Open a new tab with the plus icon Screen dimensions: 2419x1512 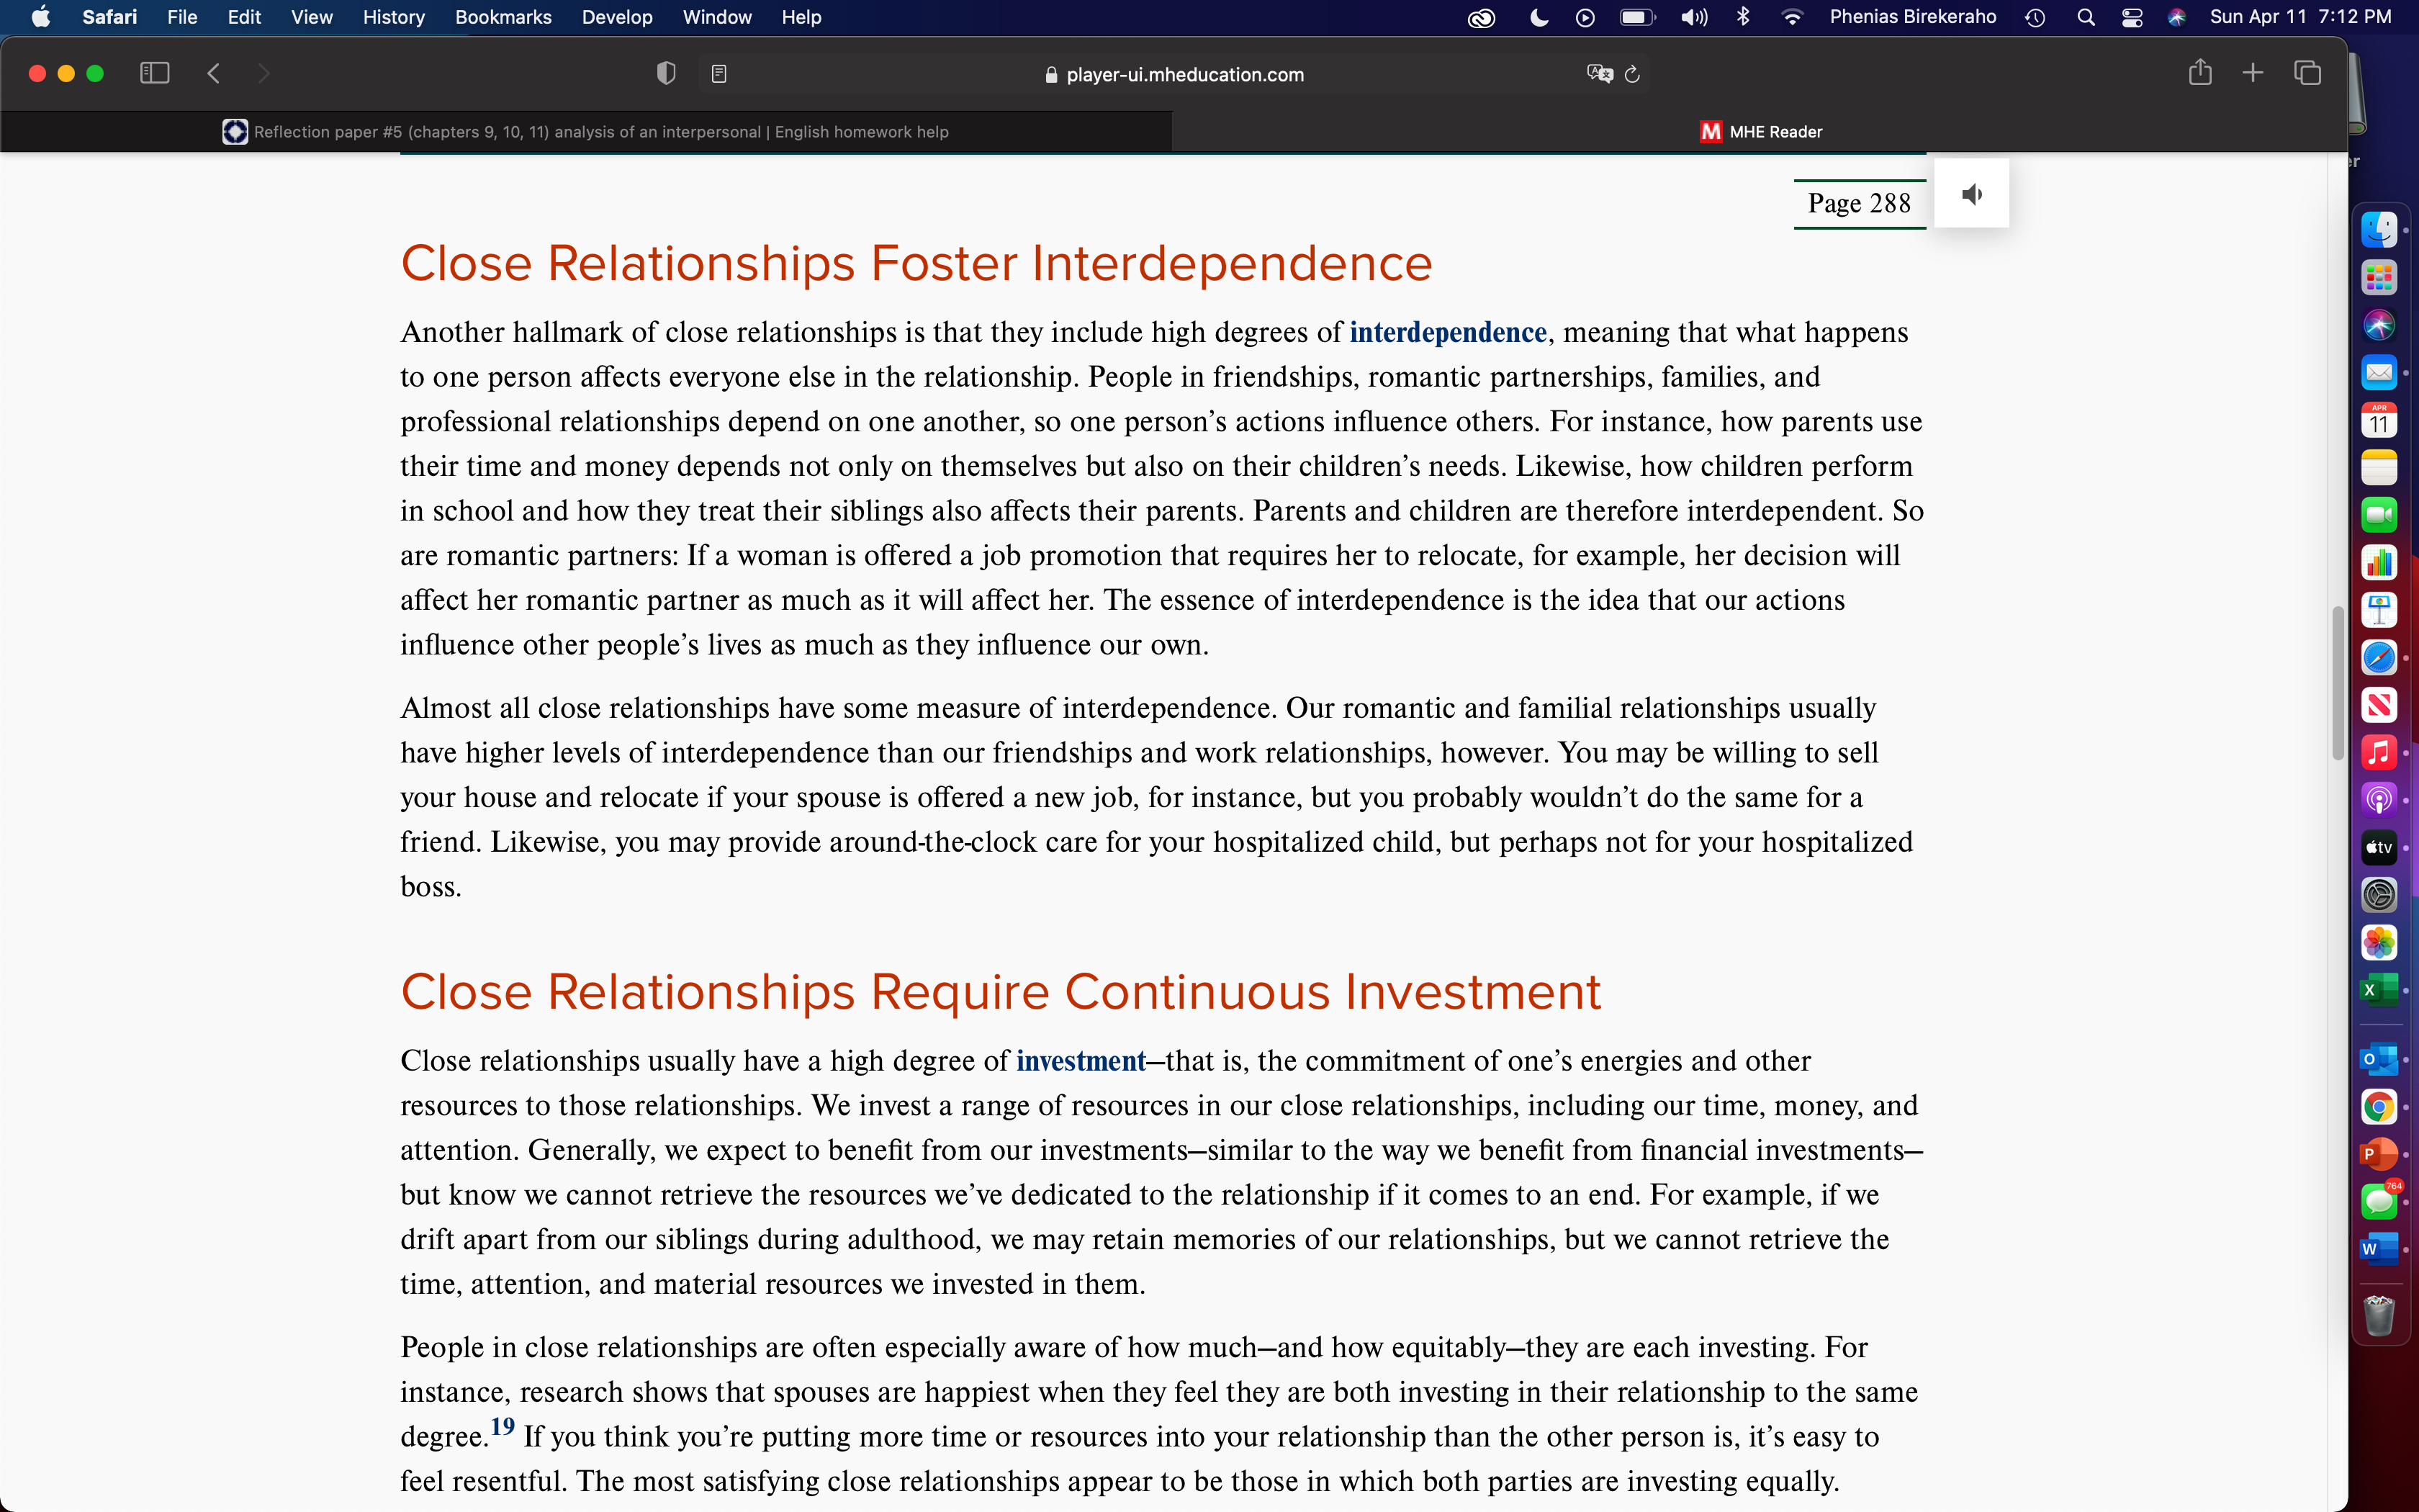coord(2252,72)
